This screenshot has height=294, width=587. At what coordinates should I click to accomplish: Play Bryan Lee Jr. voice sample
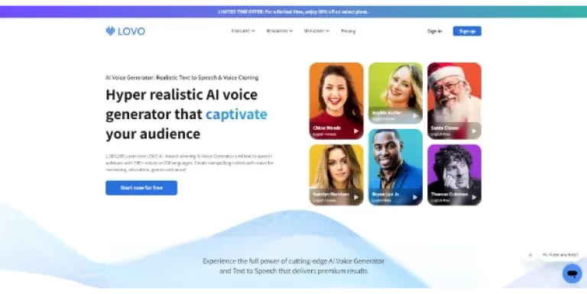point(415,197)
